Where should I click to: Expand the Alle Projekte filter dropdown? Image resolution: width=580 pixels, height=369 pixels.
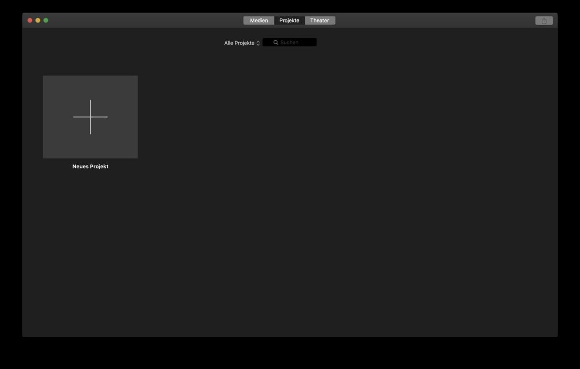(242, 43)
